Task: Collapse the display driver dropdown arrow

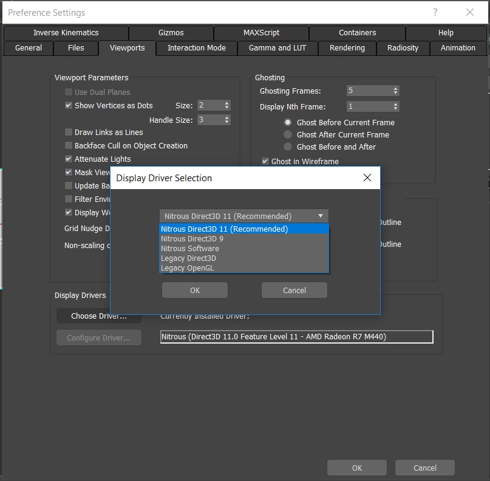Action: [321, 216]
